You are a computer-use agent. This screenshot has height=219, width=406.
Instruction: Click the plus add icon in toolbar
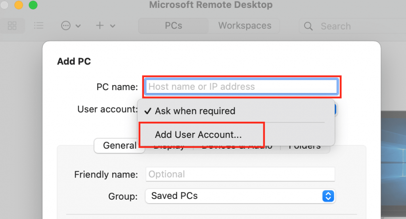pyautogui.click(x=100, y=26)
